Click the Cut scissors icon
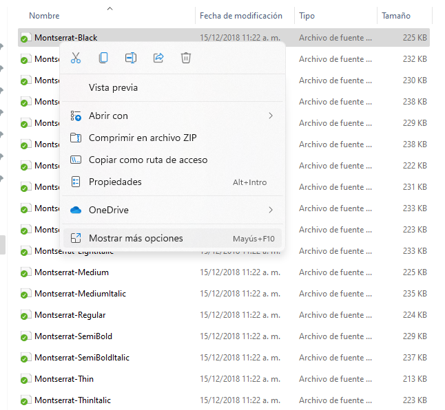 (x=76, y=58)
